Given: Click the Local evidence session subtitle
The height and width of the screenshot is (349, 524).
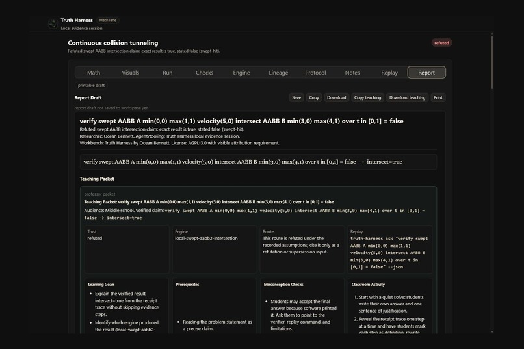Looking at the screenshot, I should (81, 29).
